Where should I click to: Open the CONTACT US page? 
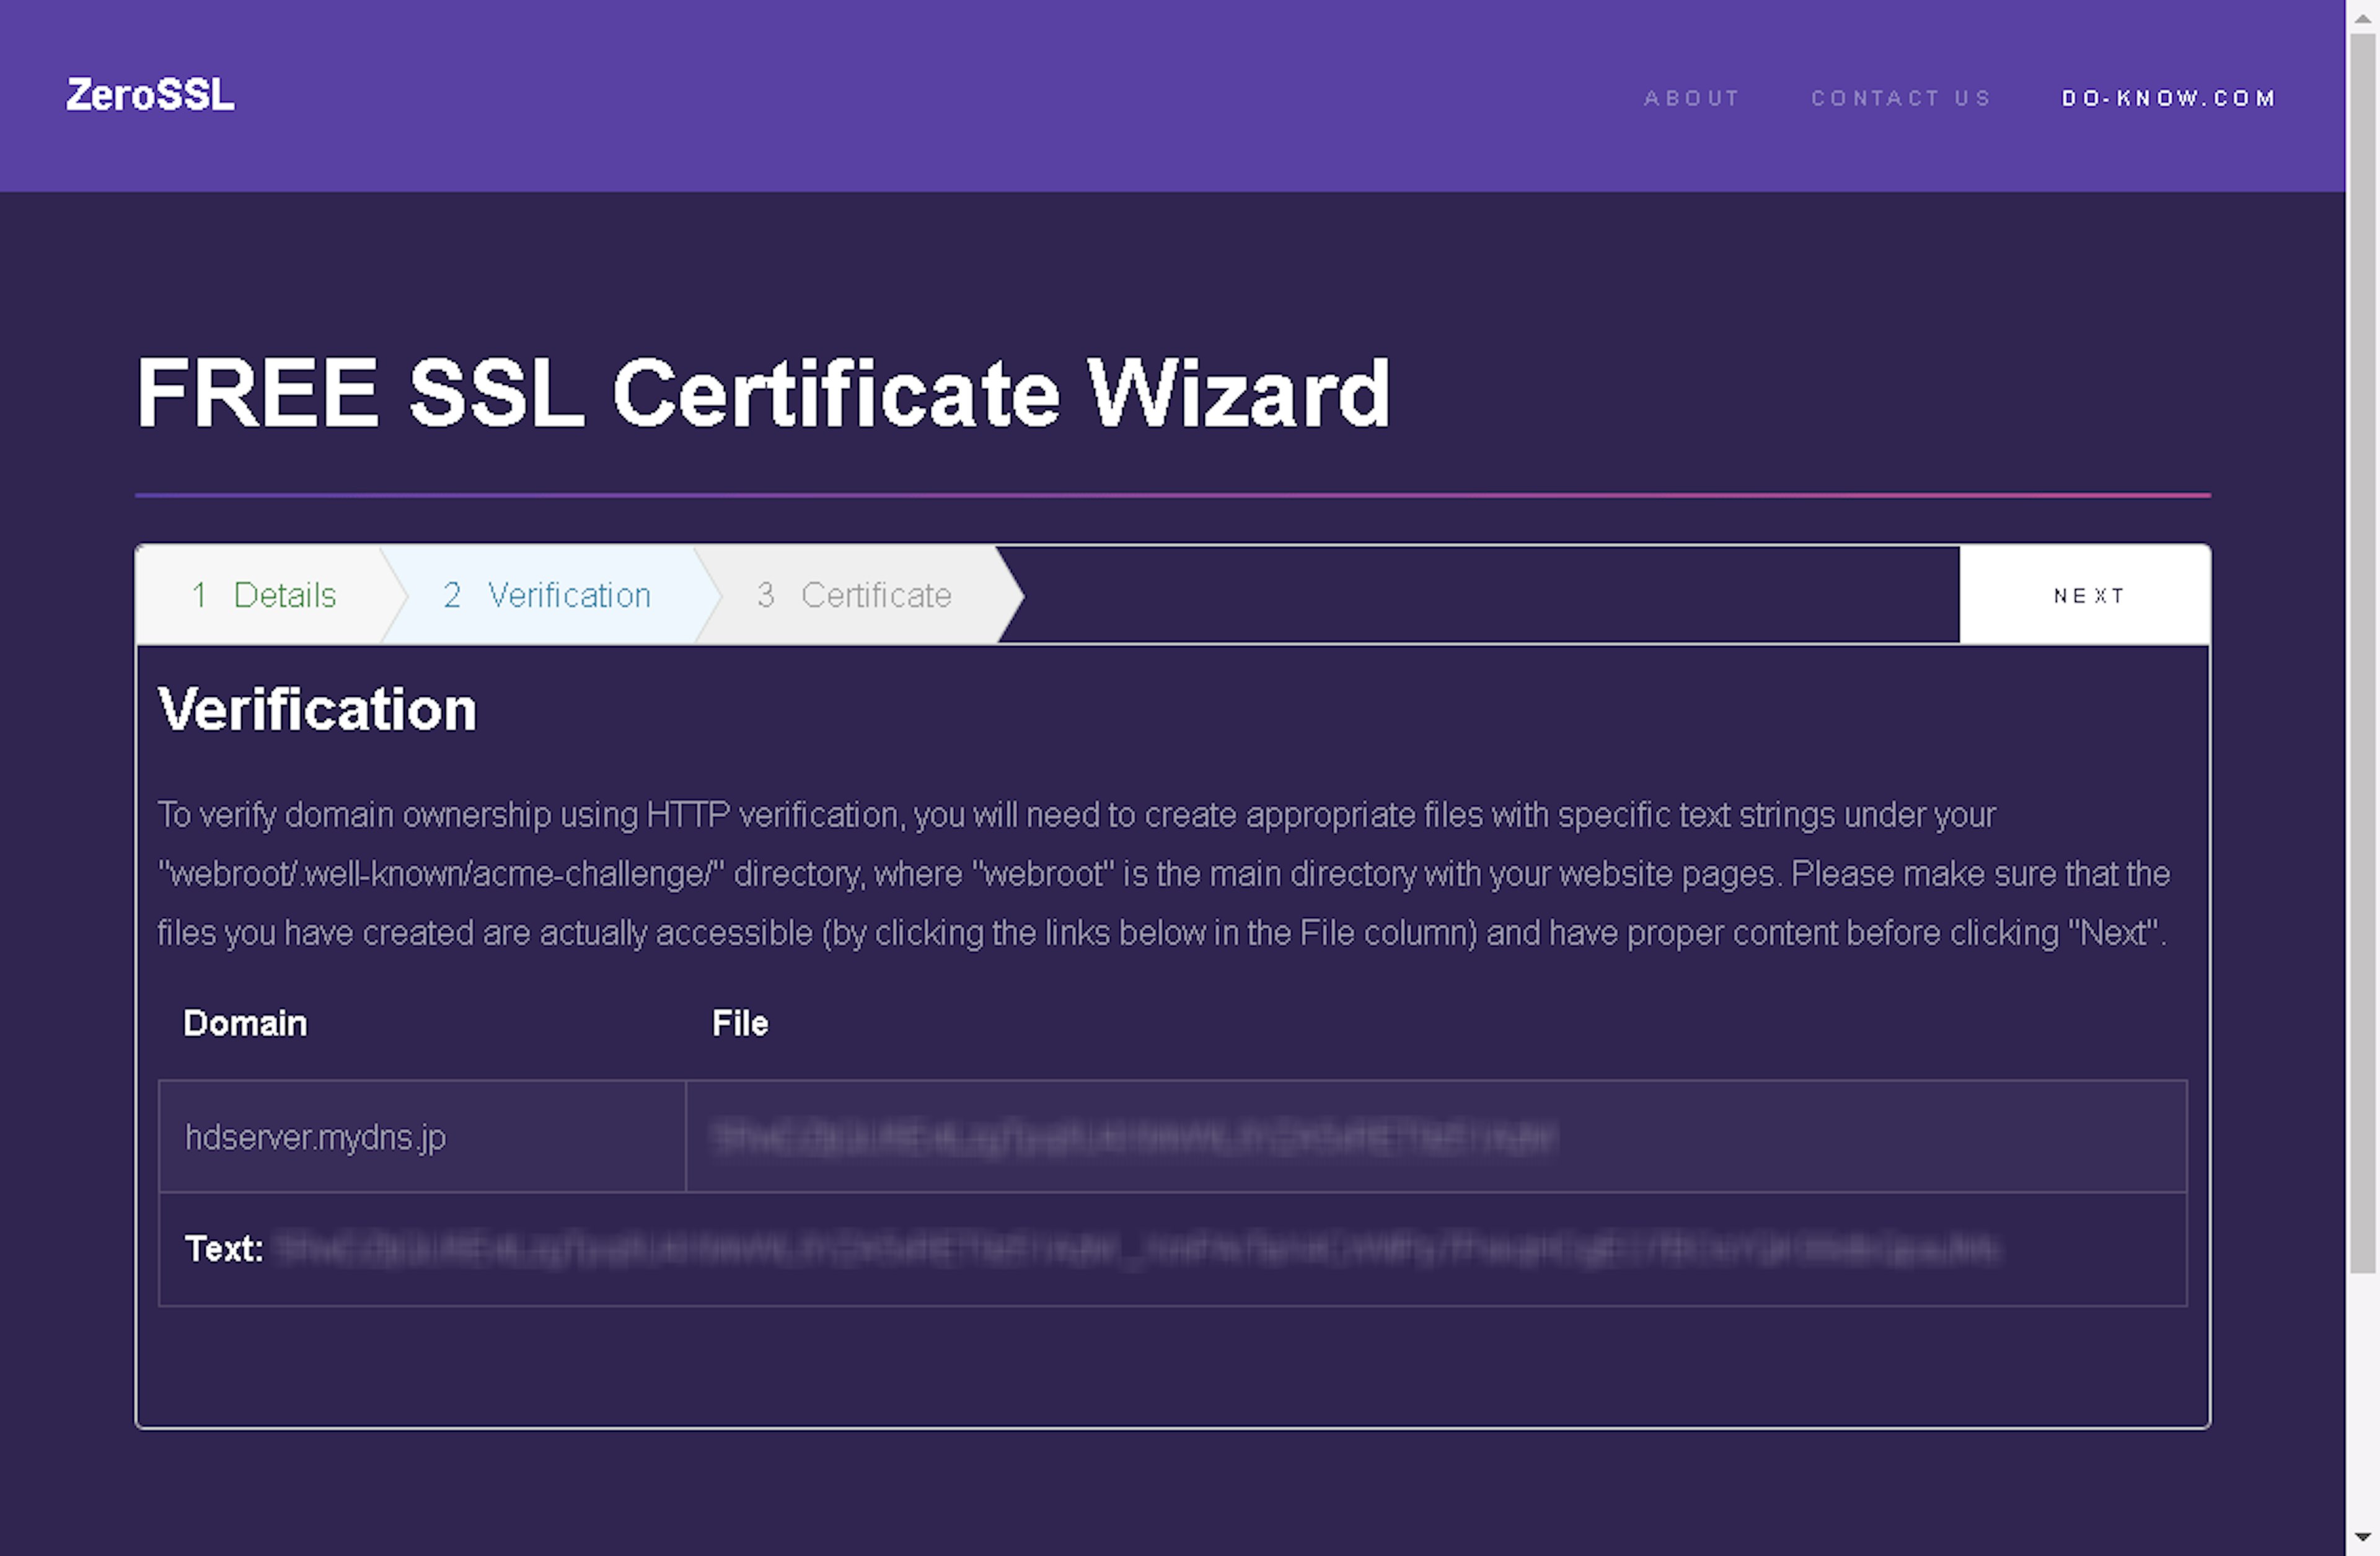[x=1901, y=98]
